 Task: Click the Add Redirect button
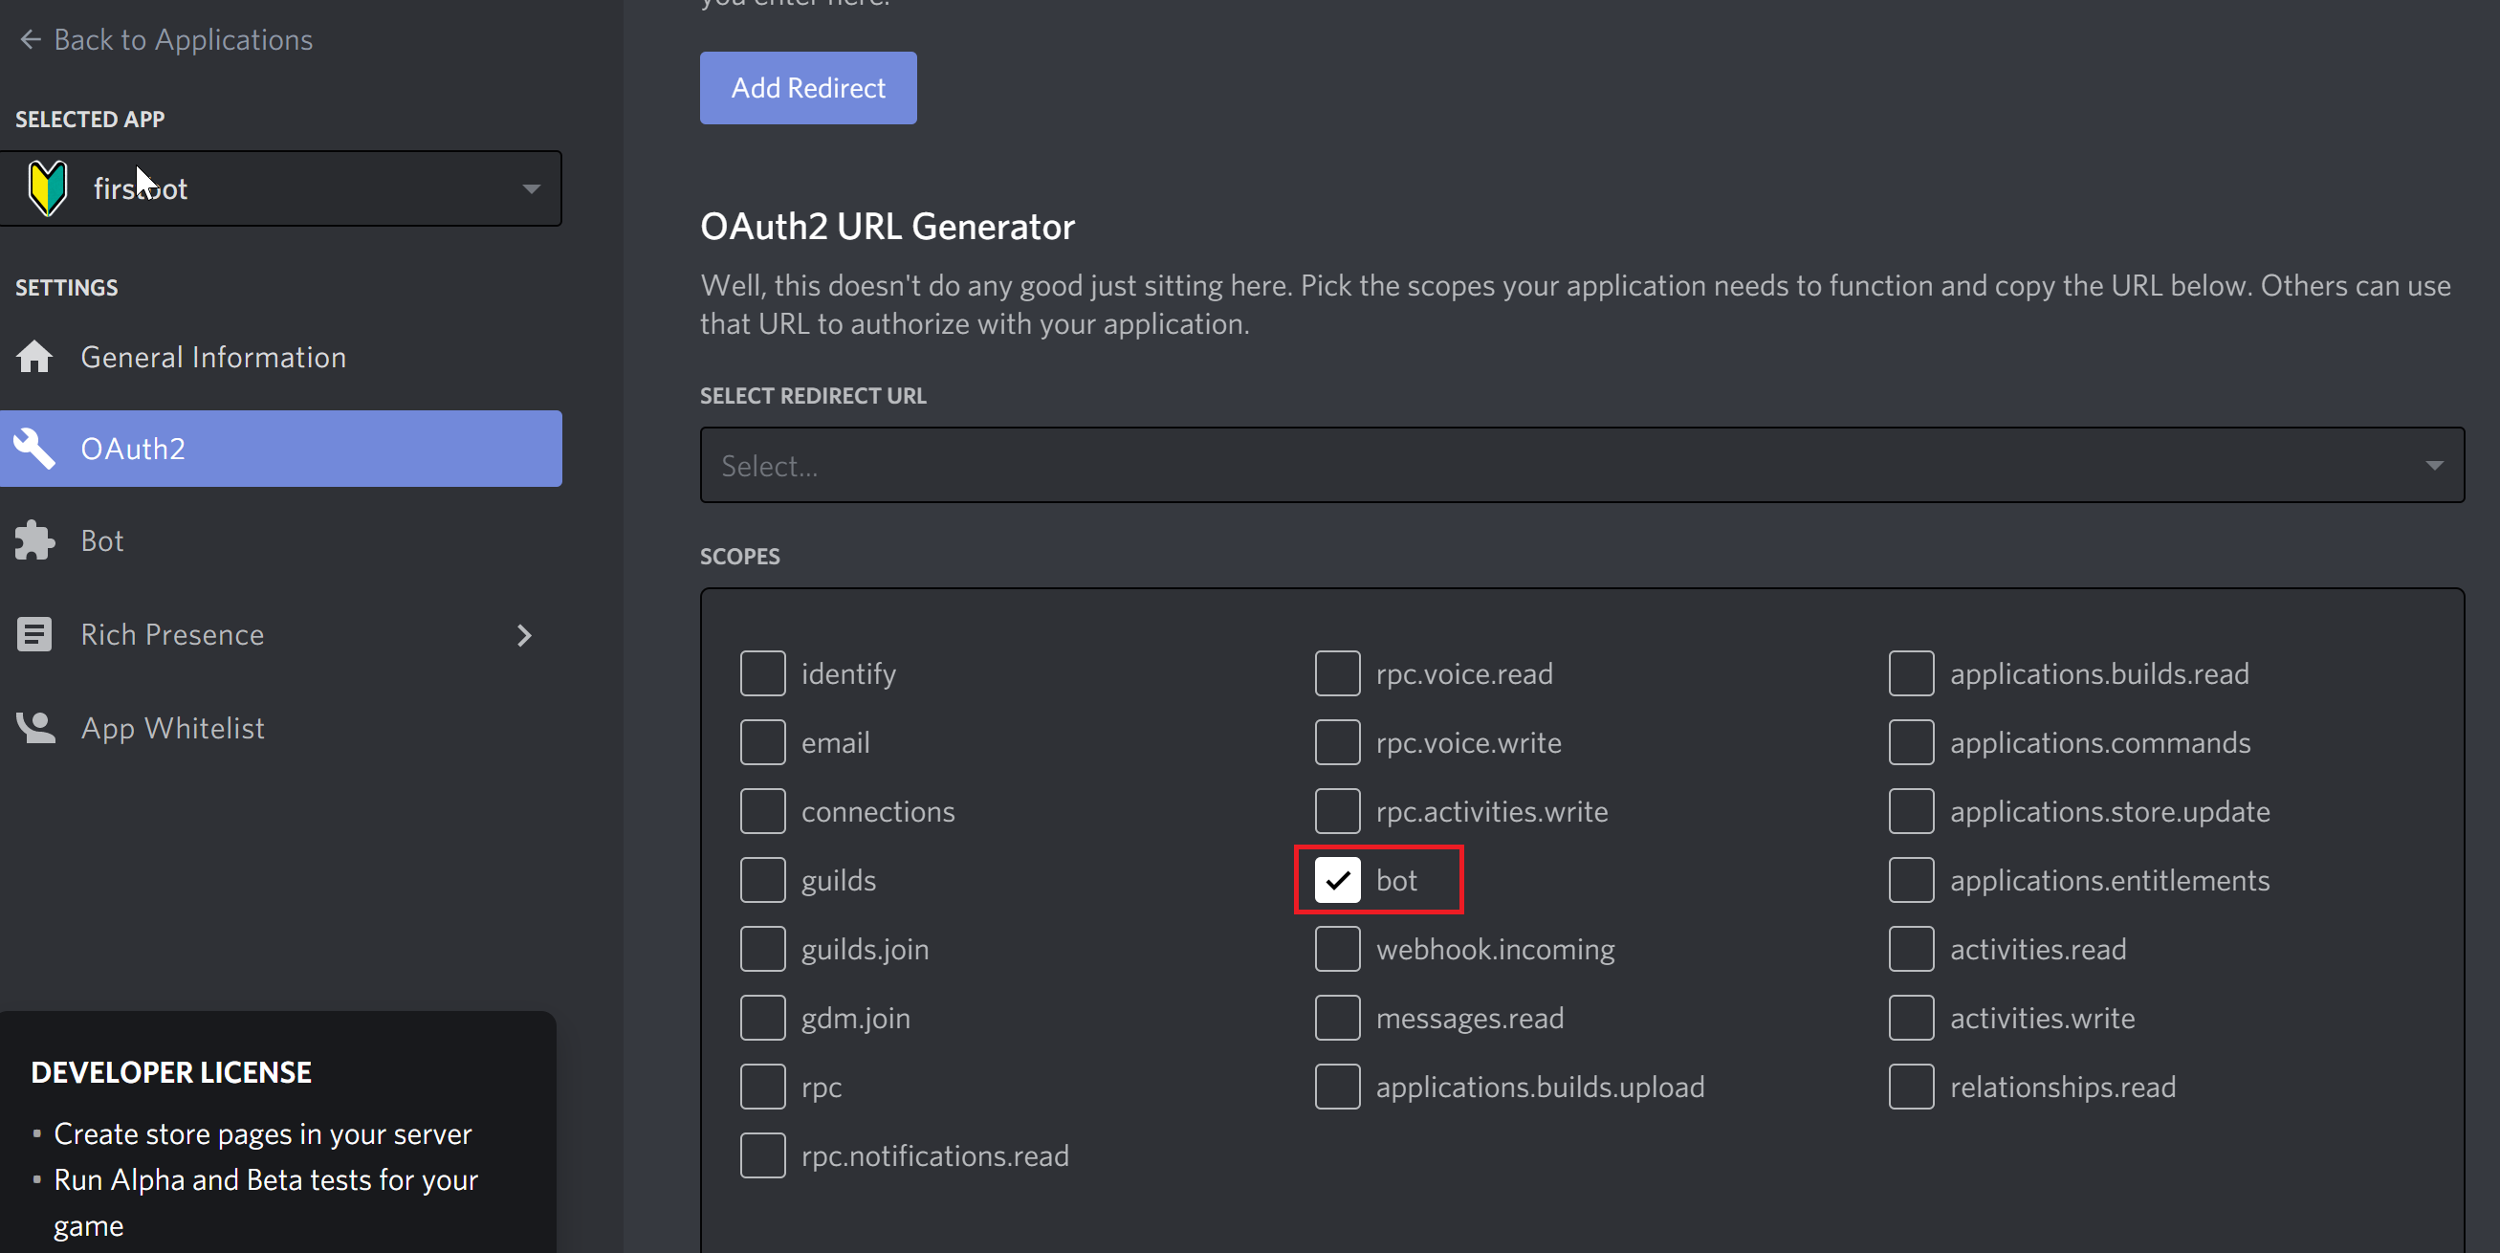[807, 87]
